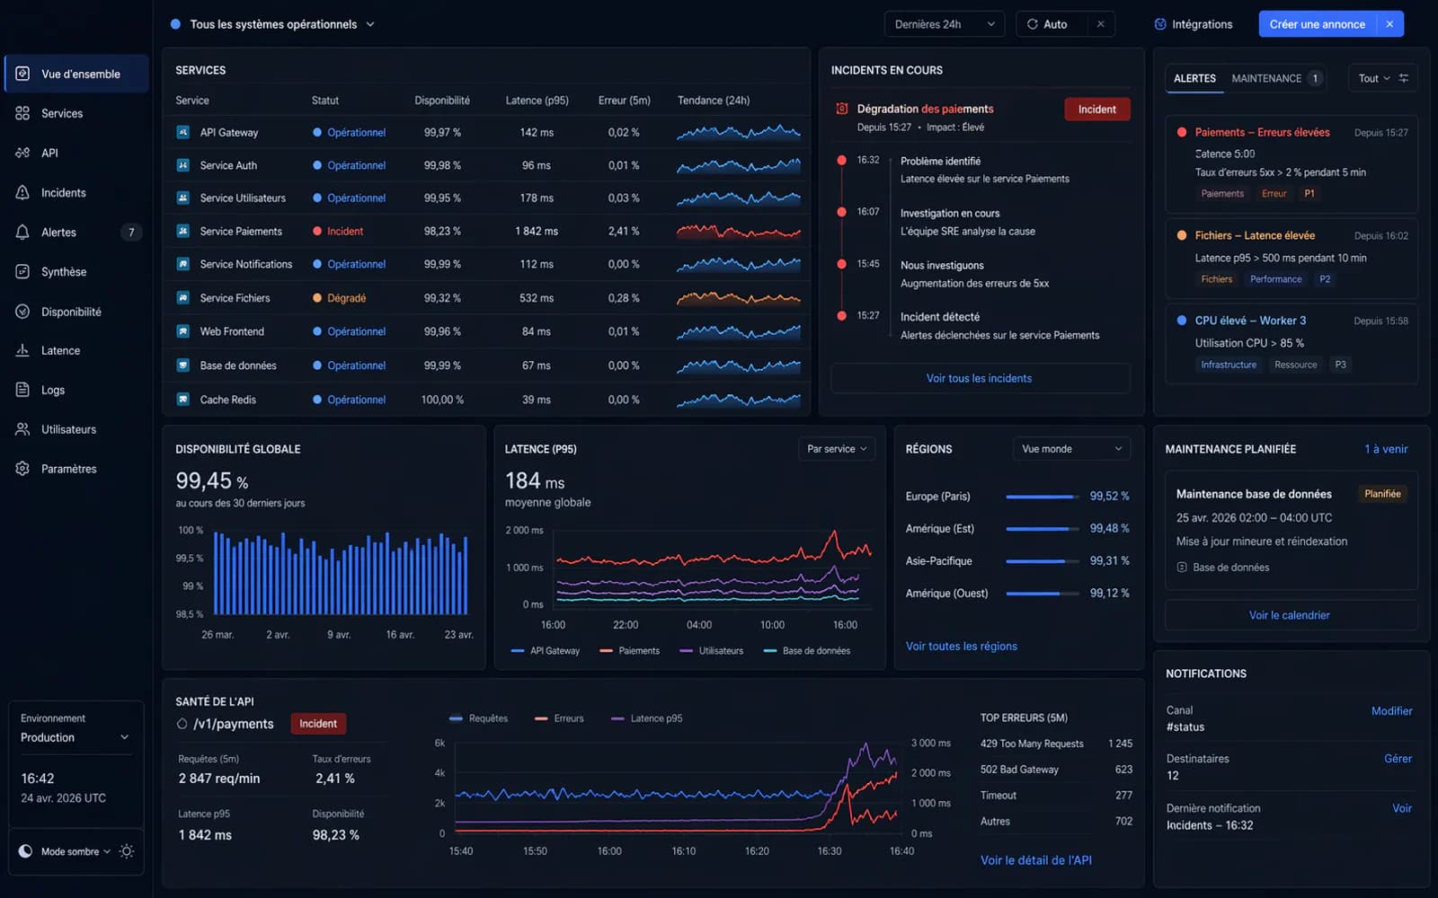Select the 15:27 Incident détecté timeline marker
This screenshot has height=898, width=1438.
(x=841, y=316)
